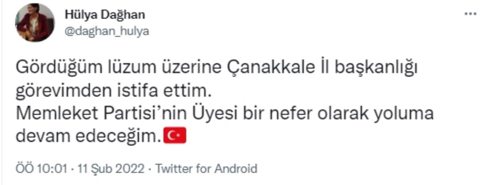The height and width of the screenshot is (185, 485).
Task: Open Hülya Dağhan's profile picture
Action: tap(34, 23)
